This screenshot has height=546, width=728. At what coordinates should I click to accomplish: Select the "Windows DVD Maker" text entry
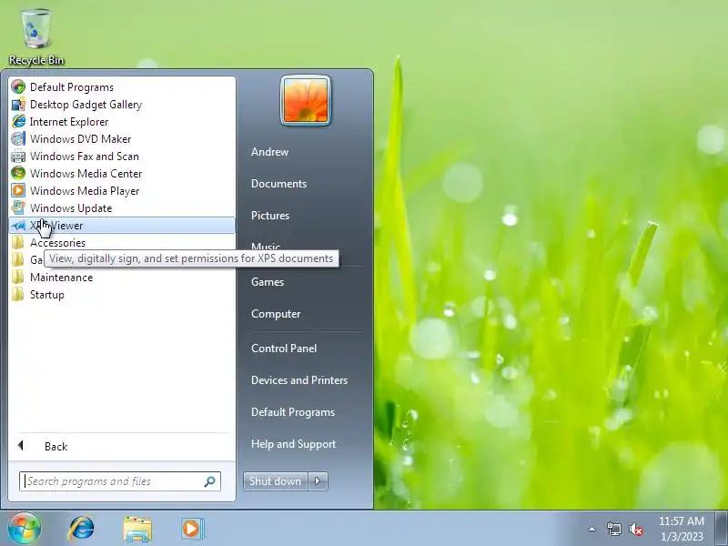80,139
